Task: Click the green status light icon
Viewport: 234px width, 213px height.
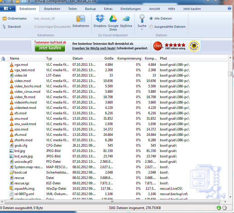Action: pyautogui.click(x=219, y=208)
